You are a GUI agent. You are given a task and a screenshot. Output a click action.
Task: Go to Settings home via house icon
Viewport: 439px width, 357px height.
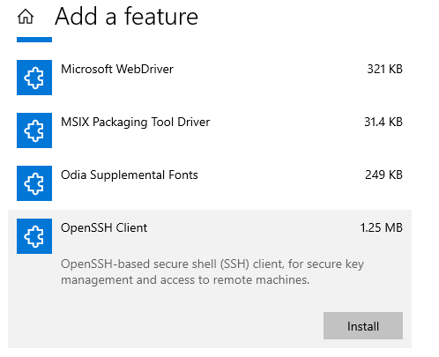tap(26, 17)
